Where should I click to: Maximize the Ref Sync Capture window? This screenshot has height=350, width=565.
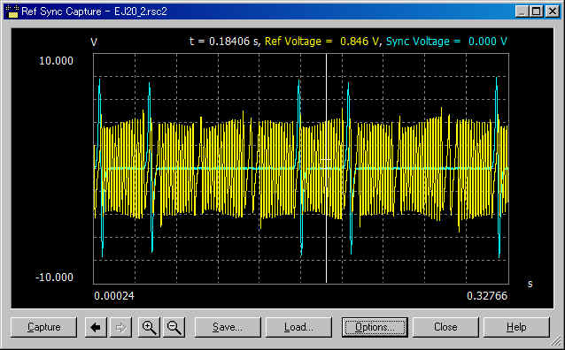[x=537, y=11]
